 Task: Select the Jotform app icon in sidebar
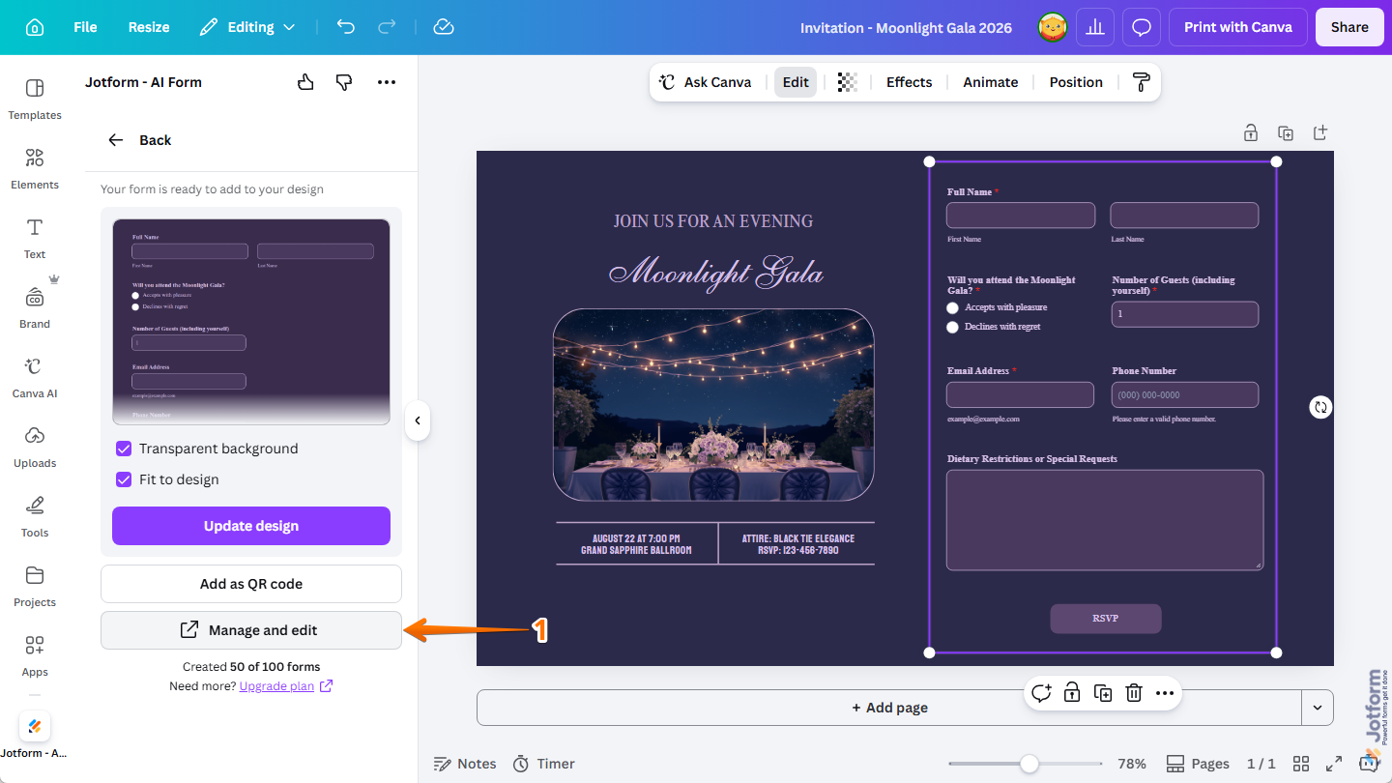(35, 727)
